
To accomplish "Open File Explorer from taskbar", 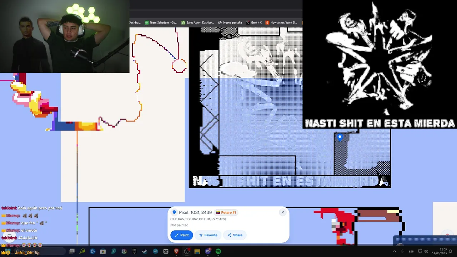I will 197,251.
